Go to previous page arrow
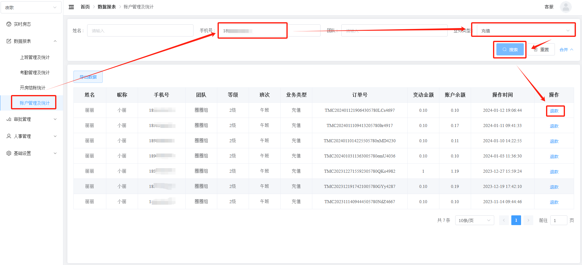The image size is (582, 265). coord(504,220)
